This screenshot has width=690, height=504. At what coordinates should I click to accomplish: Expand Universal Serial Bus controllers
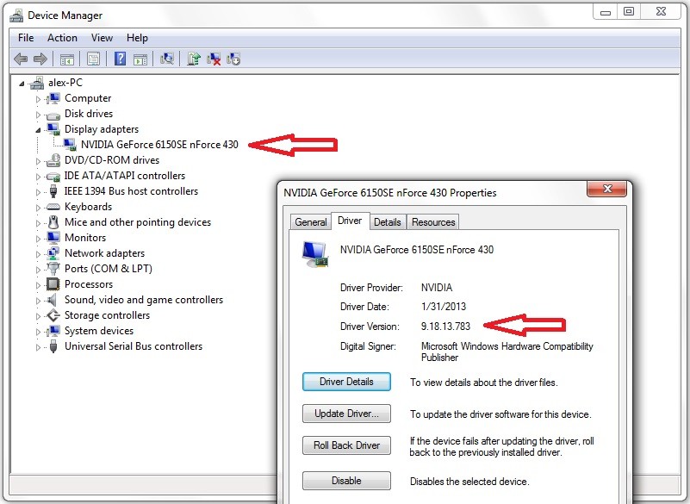(38, 347)
